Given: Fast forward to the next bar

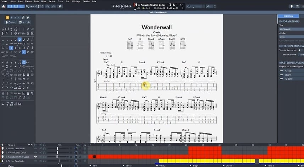Looking at the screenshot, I should pos(127,6).
